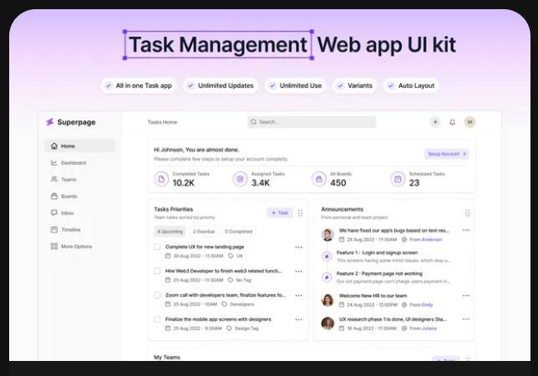Click drag handle of Tasks Priorities card
538x376 pixels.
click(x=300, y=213)
